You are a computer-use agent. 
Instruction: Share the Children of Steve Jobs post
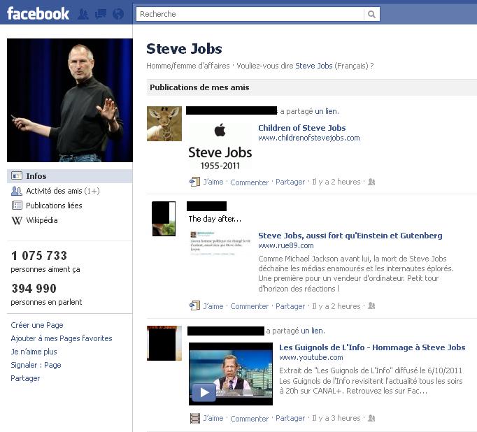[290, 182]
